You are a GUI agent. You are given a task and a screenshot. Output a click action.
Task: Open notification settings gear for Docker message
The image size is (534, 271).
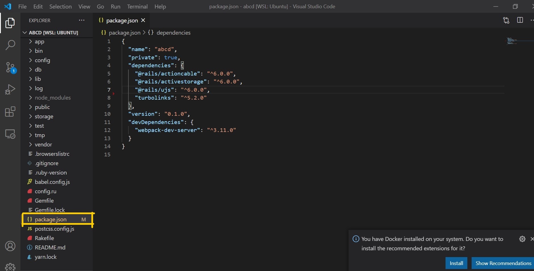(522, 239)
